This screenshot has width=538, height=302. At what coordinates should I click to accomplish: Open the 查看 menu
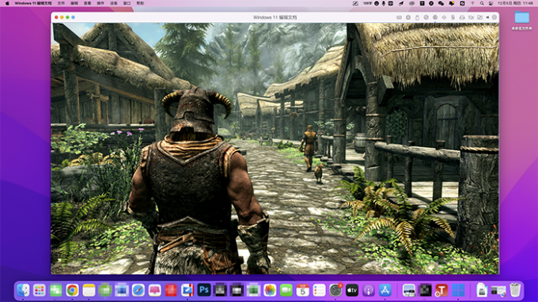[88, 3]
